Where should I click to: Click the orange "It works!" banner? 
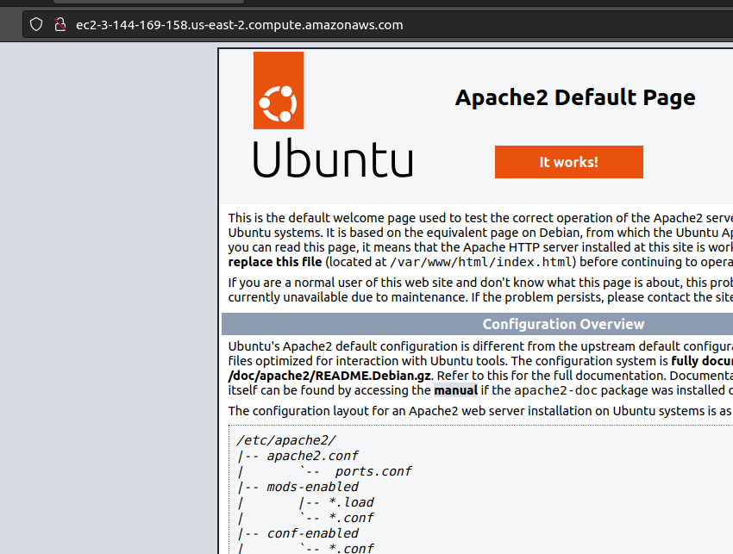(569, 162)
